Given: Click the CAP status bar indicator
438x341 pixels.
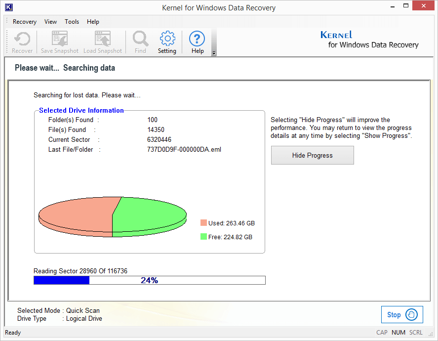Looking at the screenshot, I should click(x=382, y=333).
